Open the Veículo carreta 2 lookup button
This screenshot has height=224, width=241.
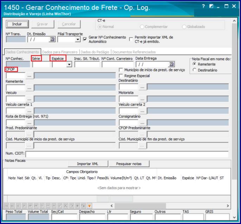[142, 111]
